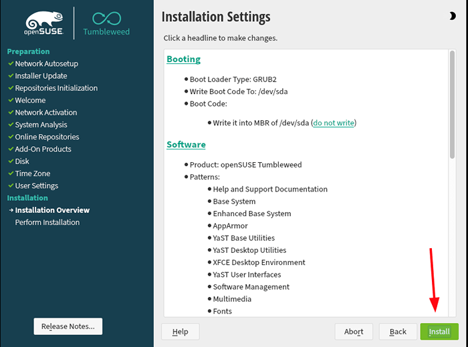Go back with the Back button
This screenshot has height=347, width=468.
point(398,332)
